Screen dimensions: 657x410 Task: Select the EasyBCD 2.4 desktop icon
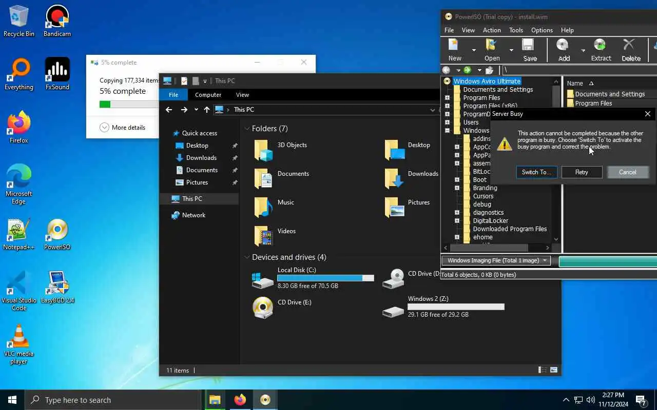pyautogui.click(x=57, y=288)
